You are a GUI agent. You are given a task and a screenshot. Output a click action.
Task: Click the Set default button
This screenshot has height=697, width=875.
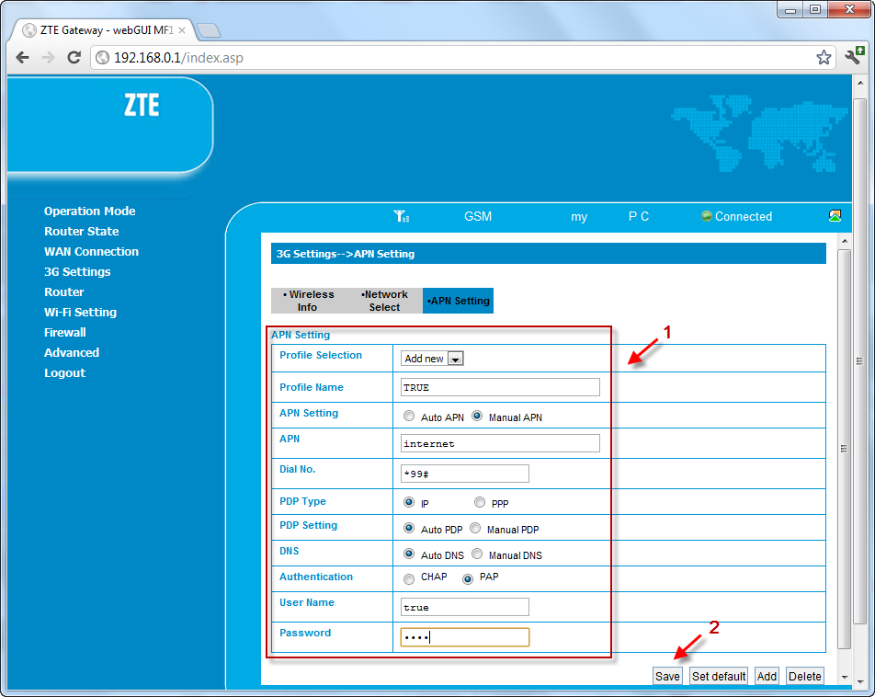[x=719, y=676]
